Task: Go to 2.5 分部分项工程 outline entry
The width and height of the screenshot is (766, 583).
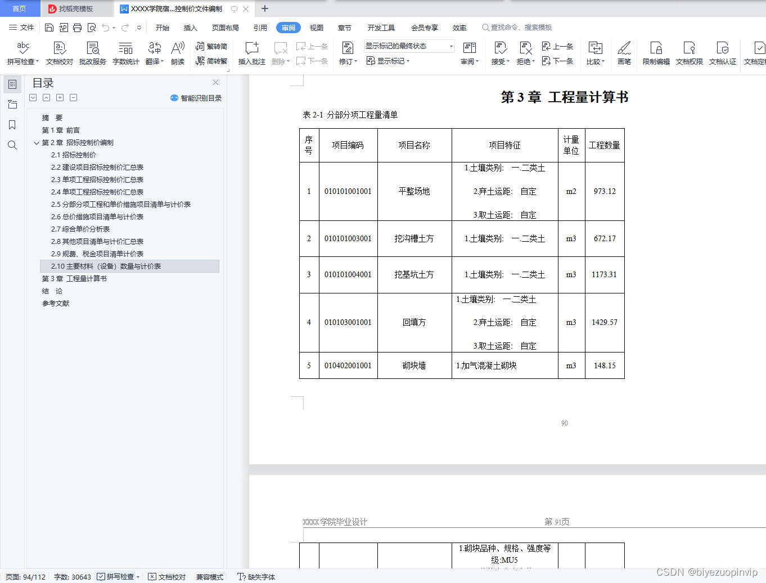Action: pos(121,205)
